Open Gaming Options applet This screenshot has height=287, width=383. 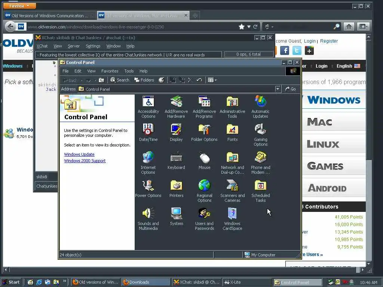tap(260, 135)
